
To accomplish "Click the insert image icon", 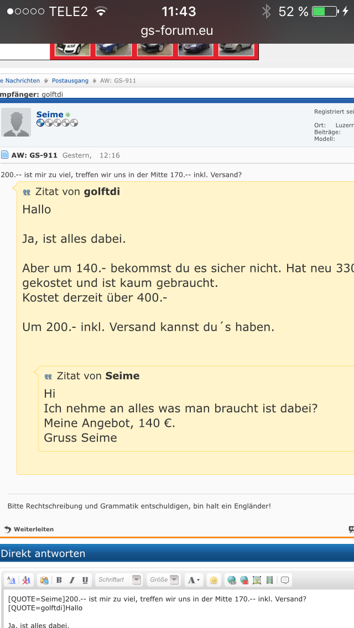I will (x=257, y=580).
